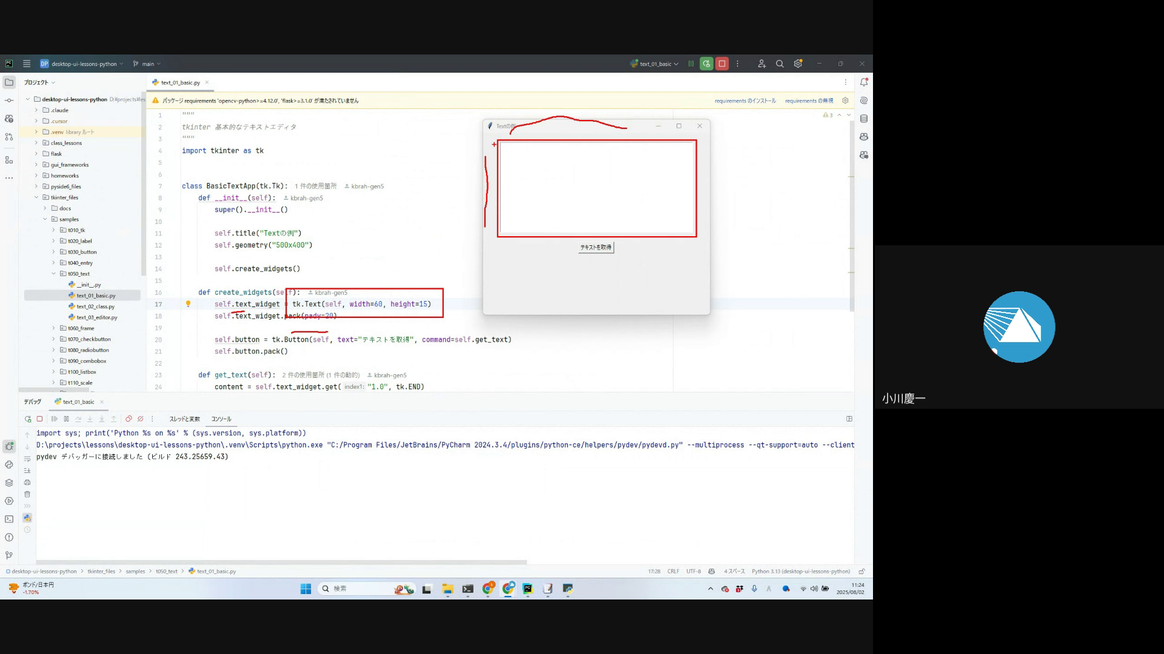Open Terminal tool window
This screenshot has width=1164, height=654.
[x=9, y=519]
